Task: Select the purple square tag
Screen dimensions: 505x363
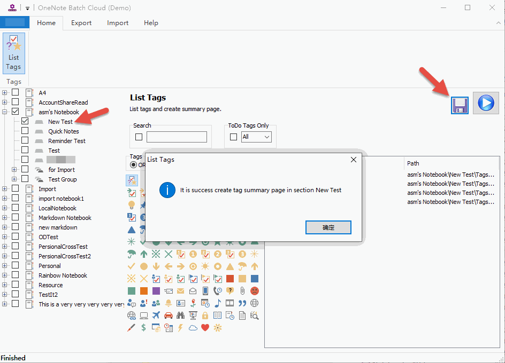Action: [156, 291]
